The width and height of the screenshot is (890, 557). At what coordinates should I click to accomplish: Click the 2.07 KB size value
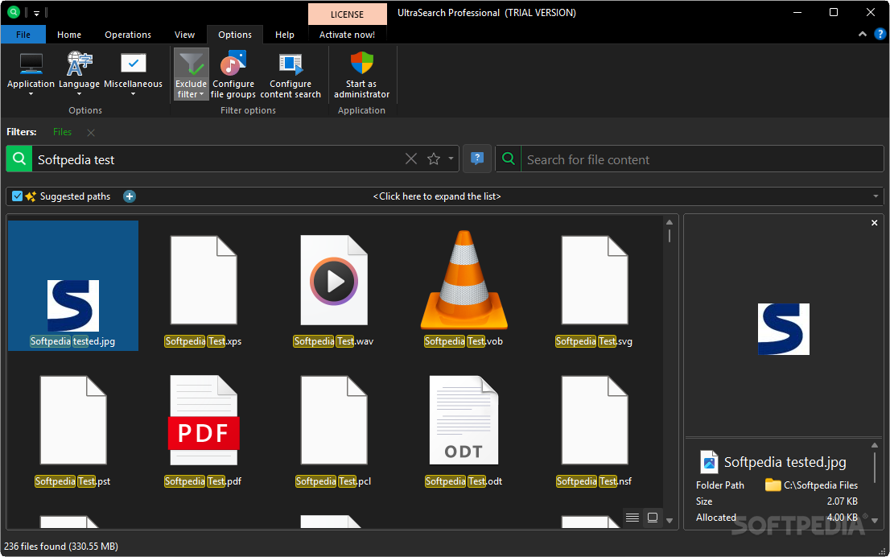(x=843, y=501)
